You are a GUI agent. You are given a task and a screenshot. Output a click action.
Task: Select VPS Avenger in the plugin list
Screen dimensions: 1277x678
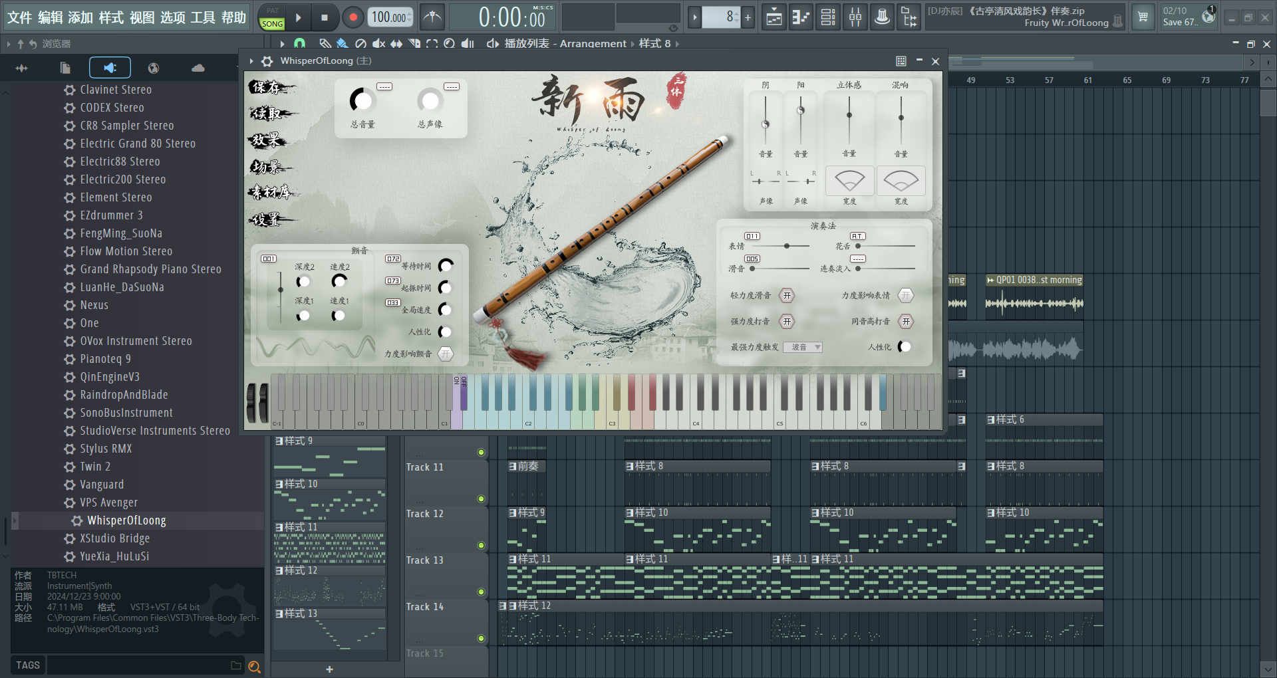(x=109, y=503)
